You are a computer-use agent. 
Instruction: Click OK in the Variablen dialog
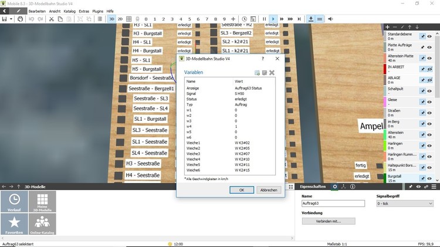click(x=242, y=190)
